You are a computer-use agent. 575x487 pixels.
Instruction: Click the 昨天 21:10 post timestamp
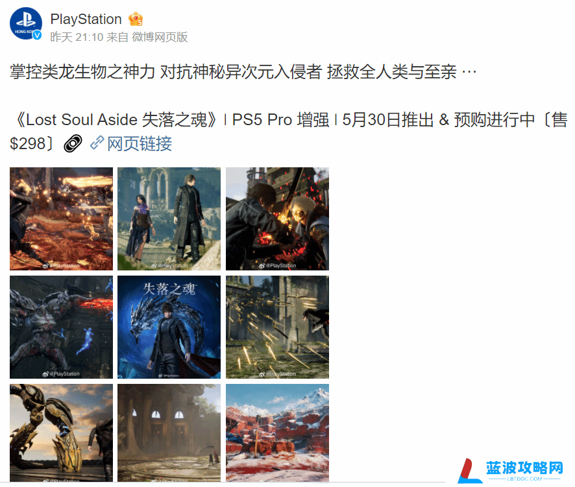pyautogui.click(x=77, y=37)
